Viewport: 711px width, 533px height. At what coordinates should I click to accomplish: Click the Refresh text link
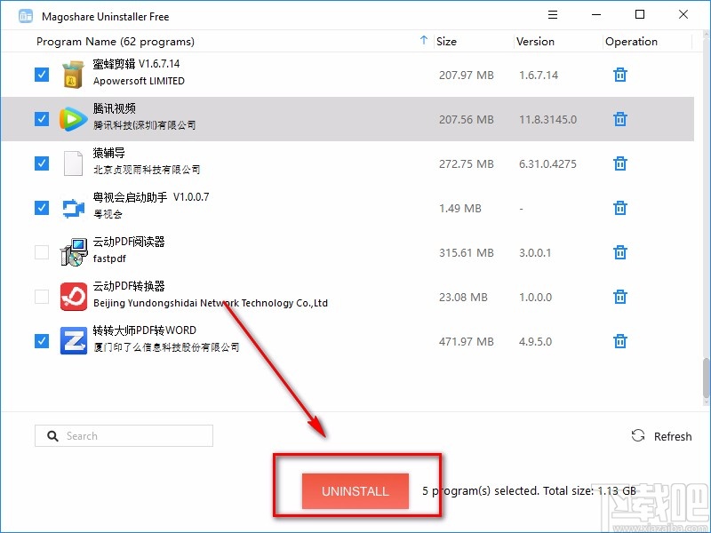673,436
